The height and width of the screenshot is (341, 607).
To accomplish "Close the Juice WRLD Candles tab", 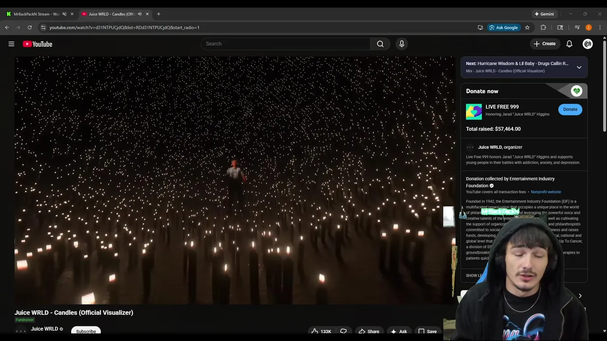I will (x=147, y=14).
